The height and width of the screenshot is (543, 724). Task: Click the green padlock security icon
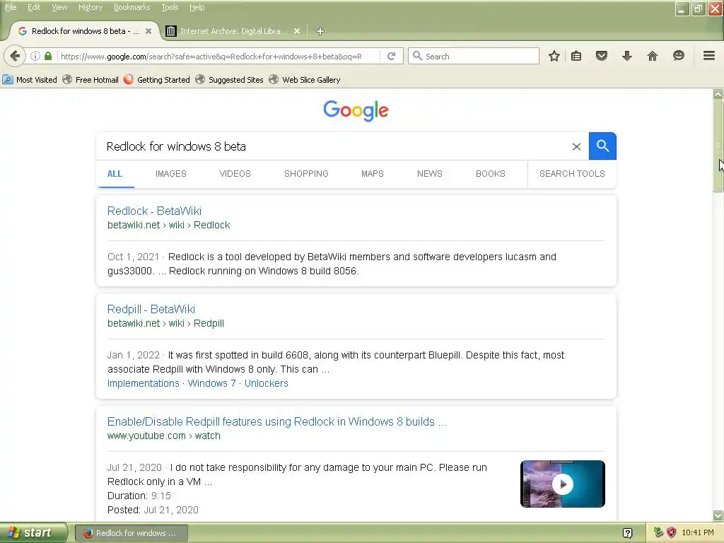[x=48, y=57]
